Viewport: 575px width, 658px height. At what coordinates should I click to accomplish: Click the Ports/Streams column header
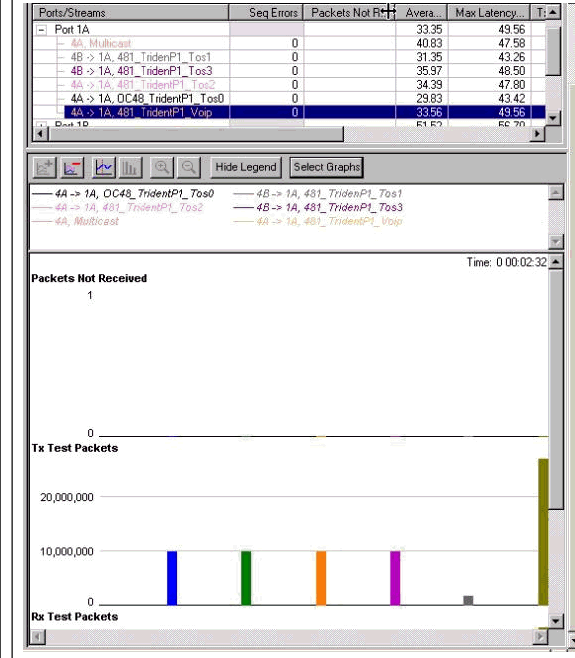tap(131, 13)
